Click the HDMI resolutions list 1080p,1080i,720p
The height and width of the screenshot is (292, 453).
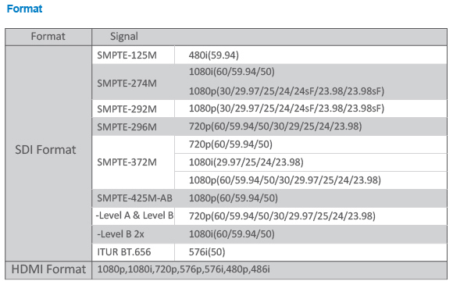point(184,269)
